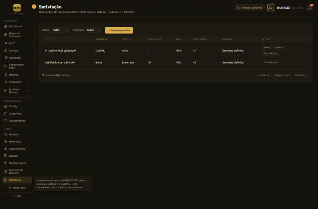Screen dimensions: 318x209
Task: Open the Reunião microphone icon
Action: (6, 75)
